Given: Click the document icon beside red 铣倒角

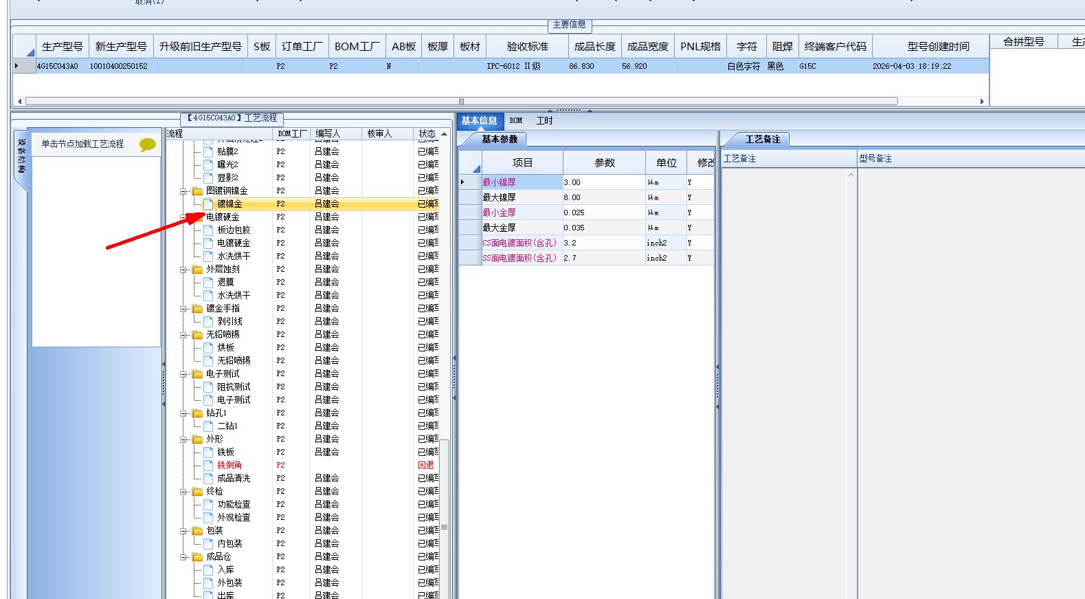Looking at the screenshot, I should pos(208,465).
